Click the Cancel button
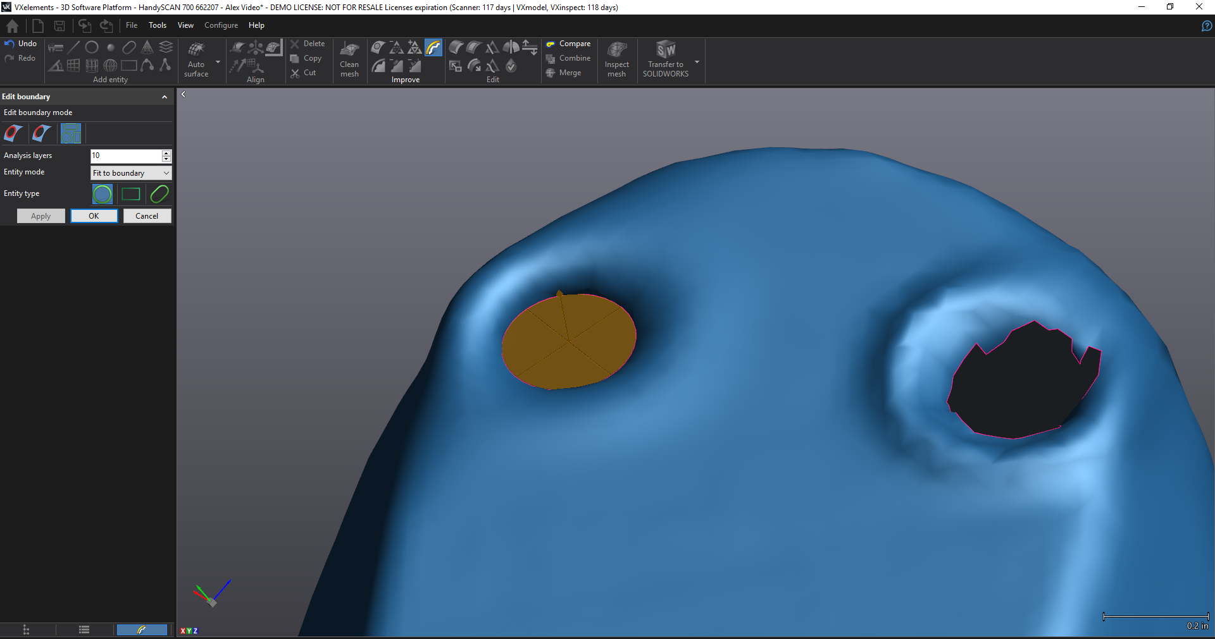 [x=147, y=216]
